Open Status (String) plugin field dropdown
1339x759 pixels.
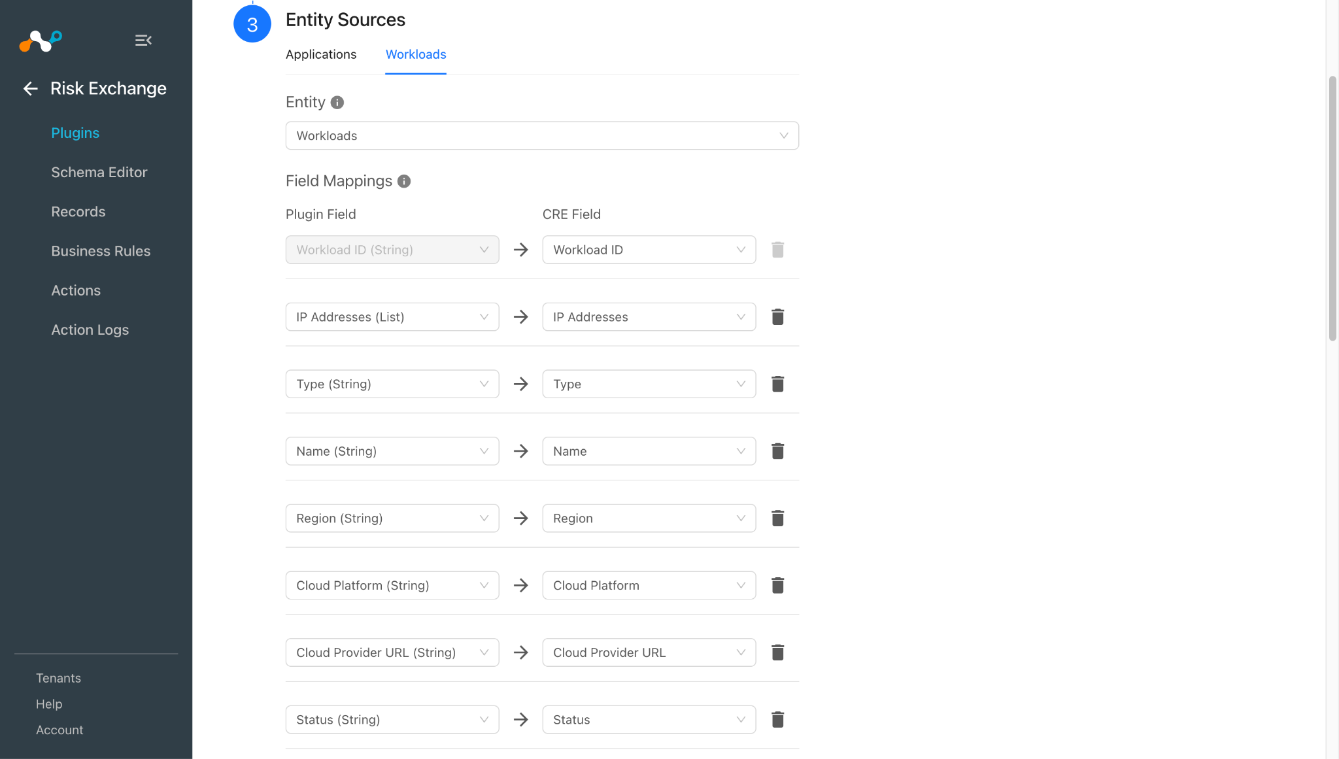click(392, 720)
